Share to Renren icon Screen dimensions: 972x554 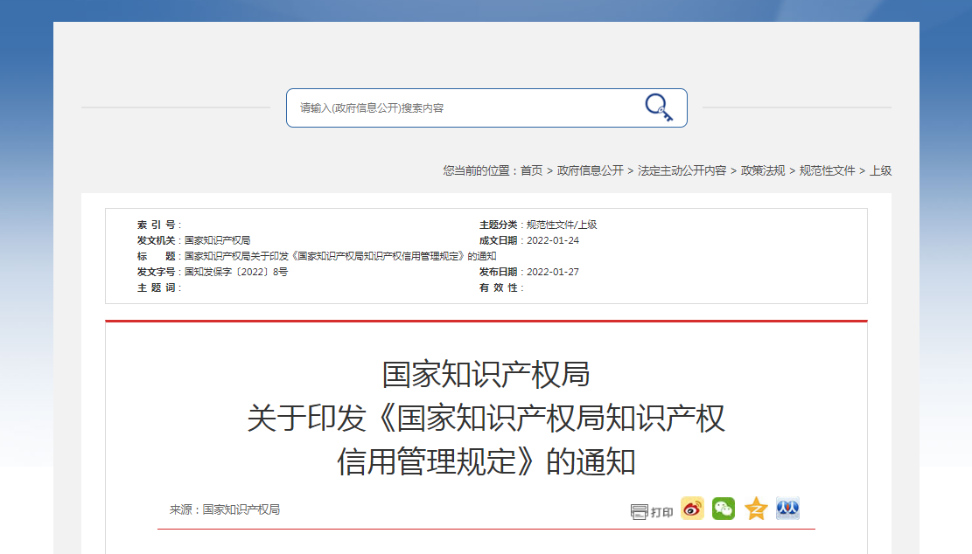[788, 509]
